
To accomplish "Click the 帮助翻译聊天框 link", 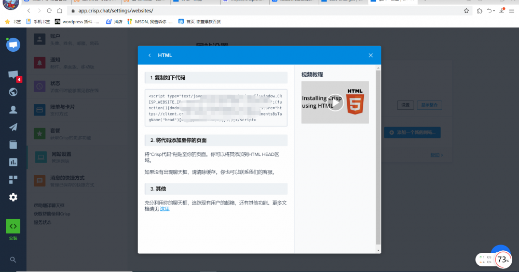I will [49, 205].
